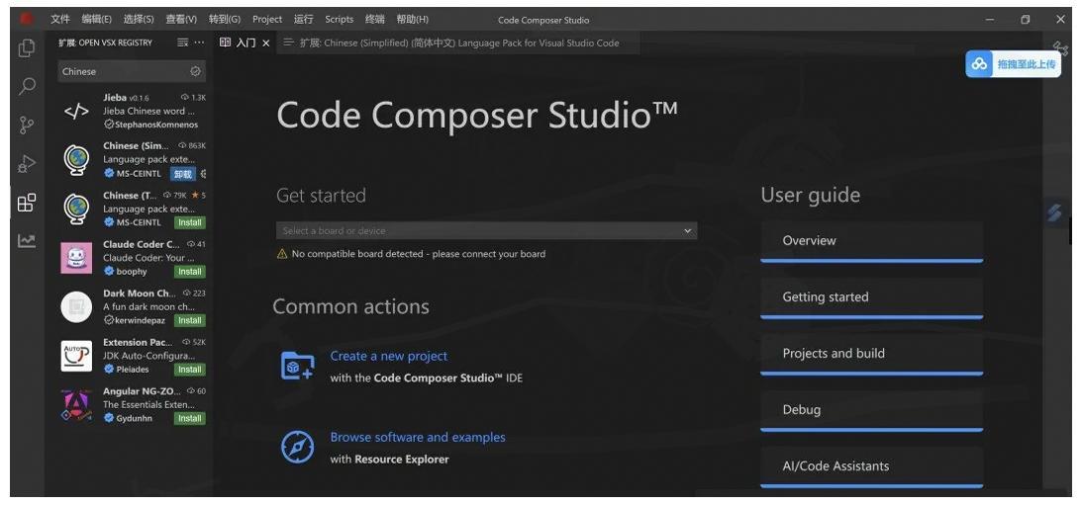
Task: Open the Debug user guide
Action: point(871,410)
